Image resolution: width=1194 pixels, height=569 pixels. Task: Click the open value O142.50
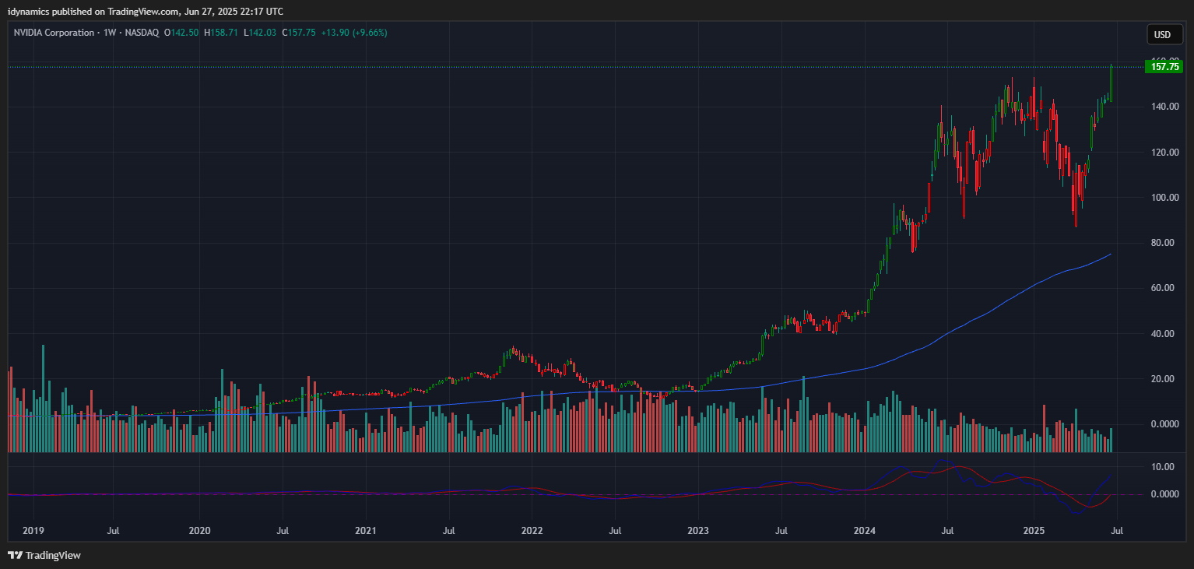click(181, 33)
